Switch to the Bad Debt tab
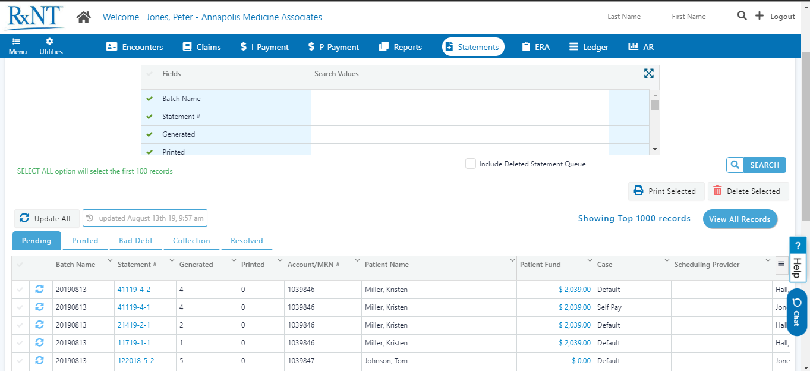Screen dimensions: 810x371 coord(135,241)
